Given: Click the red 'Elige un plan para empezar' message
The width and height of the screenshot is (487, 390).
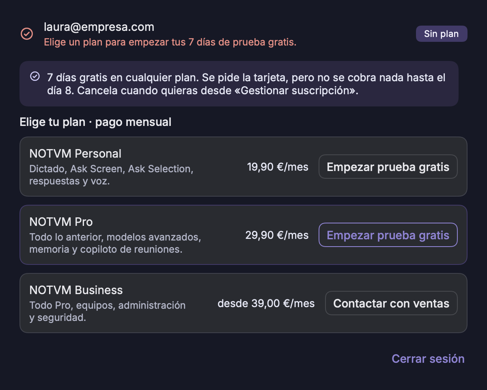Looking at the screenshot, I should [170, 42].
